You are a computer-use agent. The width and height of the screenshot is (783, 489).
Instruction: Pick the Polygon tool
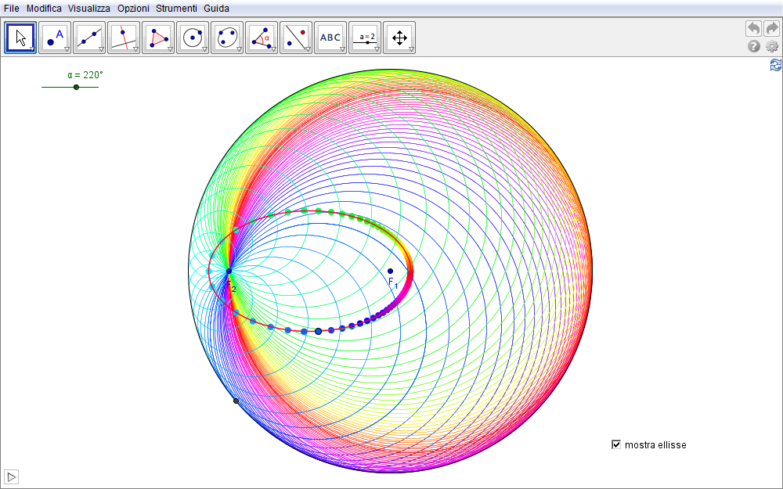(x=158, y=37)
